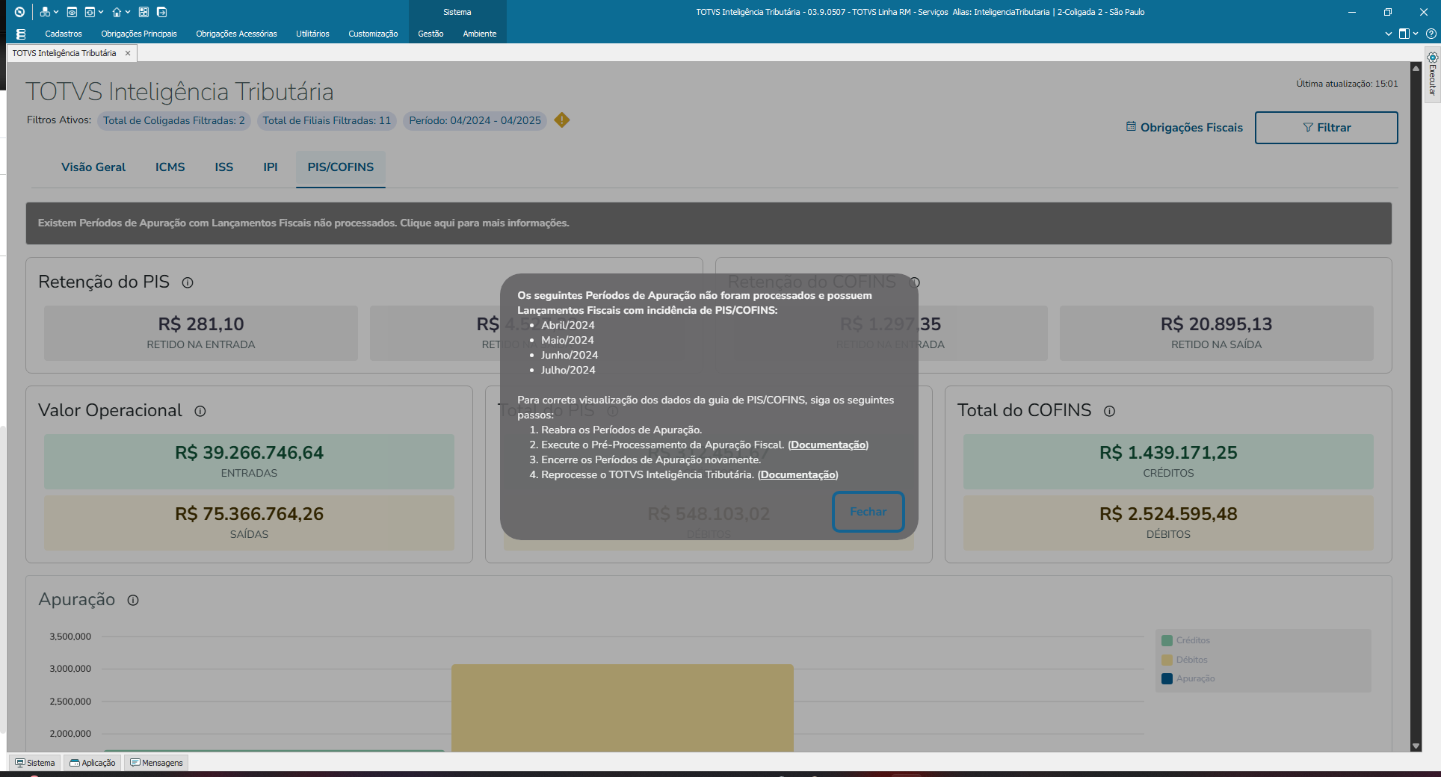Click the info icon beside Valor Operacional
Viewport: 1441px width, 777px height.
coord(200,411)
